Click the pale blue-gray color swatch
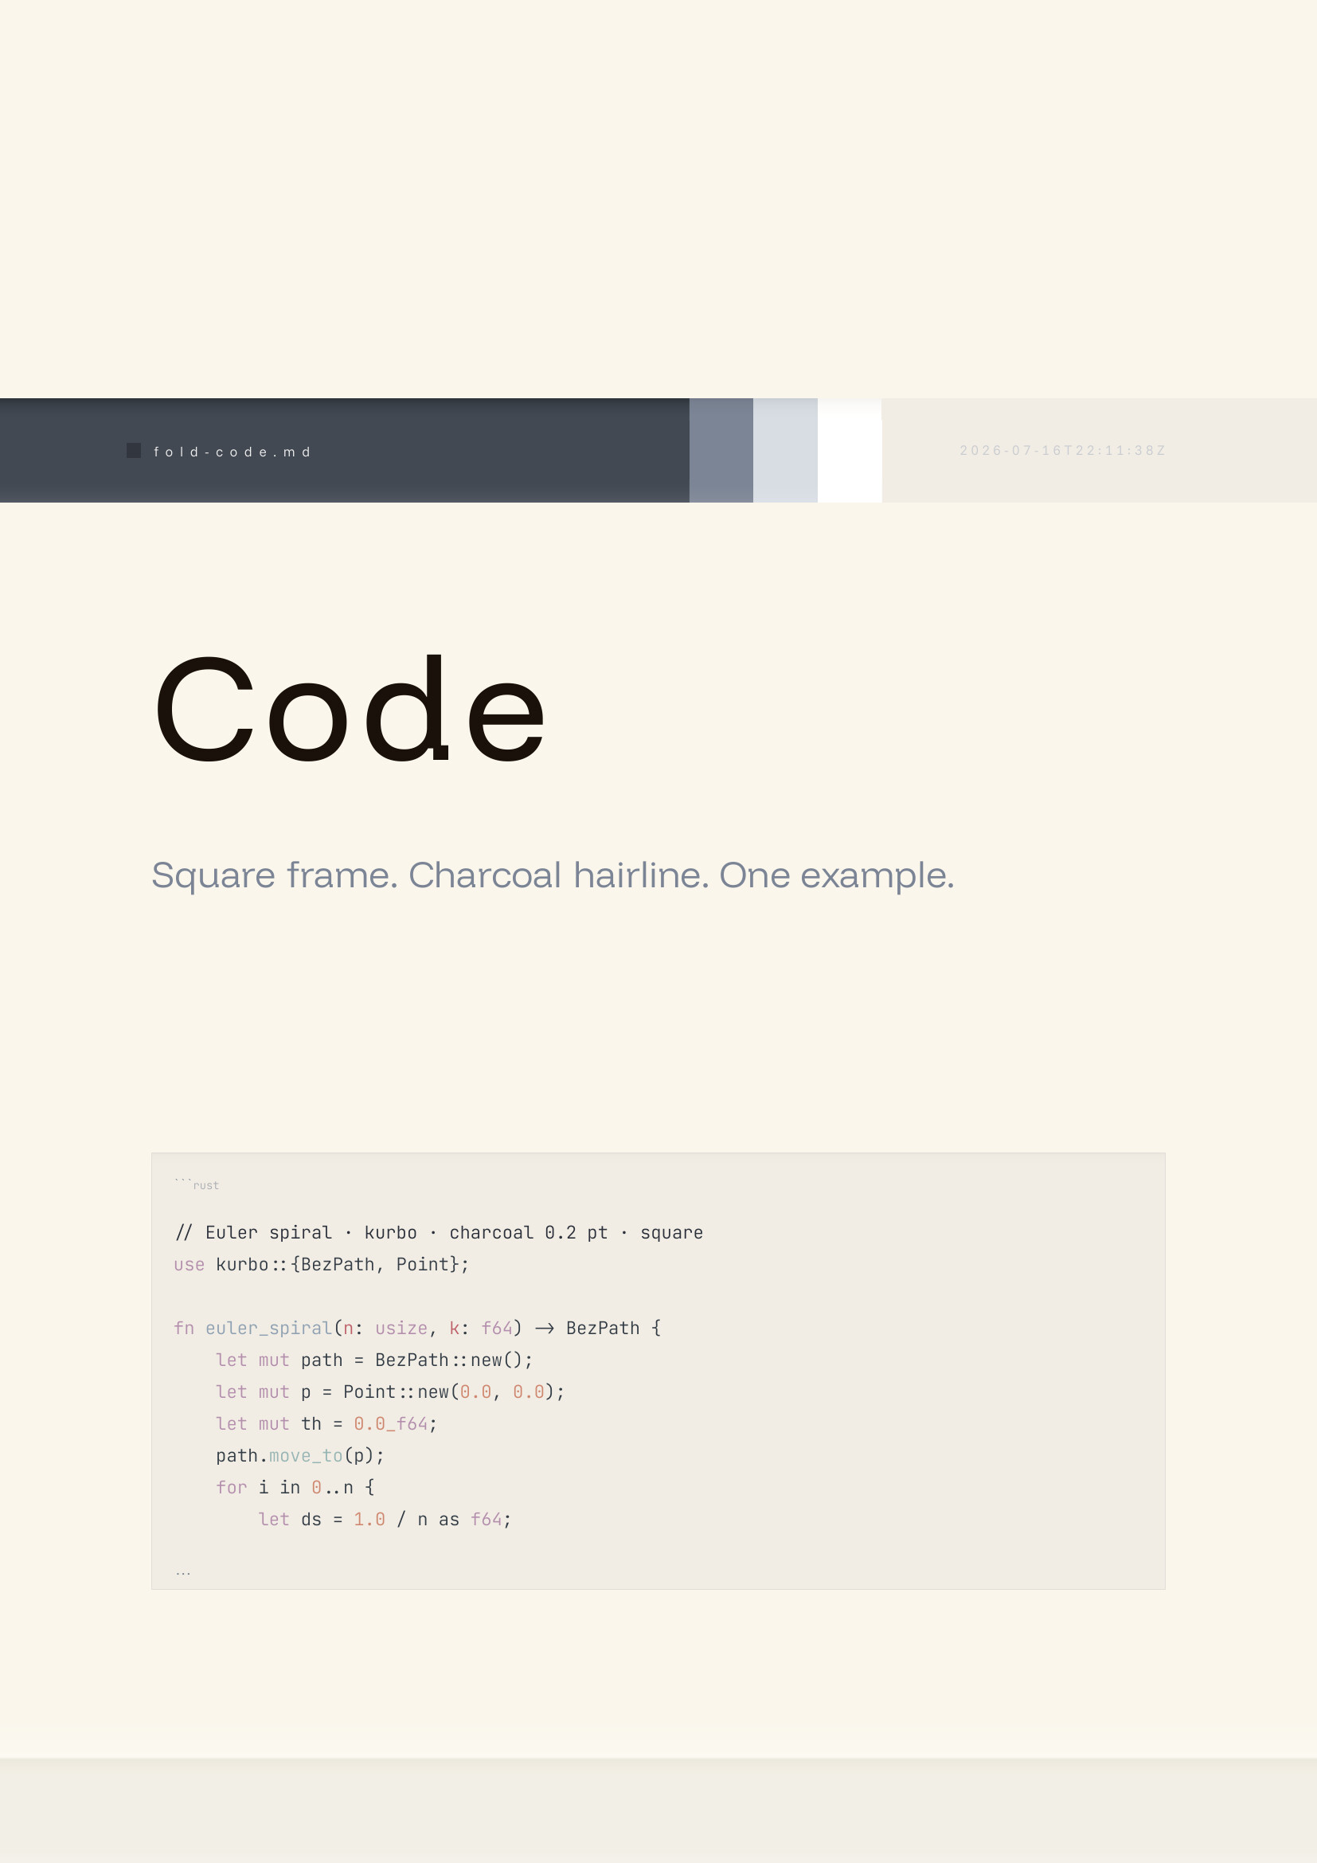 (785, 450)
